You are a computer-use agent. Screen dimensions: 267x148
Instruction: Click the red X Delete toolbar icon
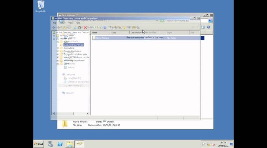pyautogui.click(x=85, y=27)
